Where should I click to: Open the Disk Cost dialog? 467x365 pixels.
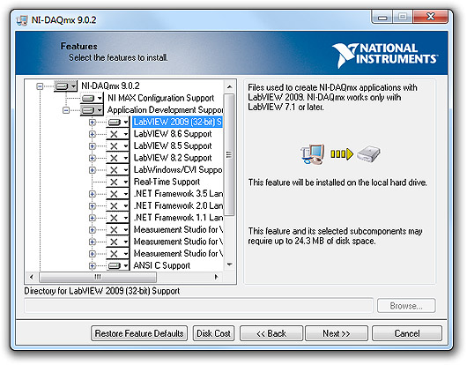tap(213, 333)
